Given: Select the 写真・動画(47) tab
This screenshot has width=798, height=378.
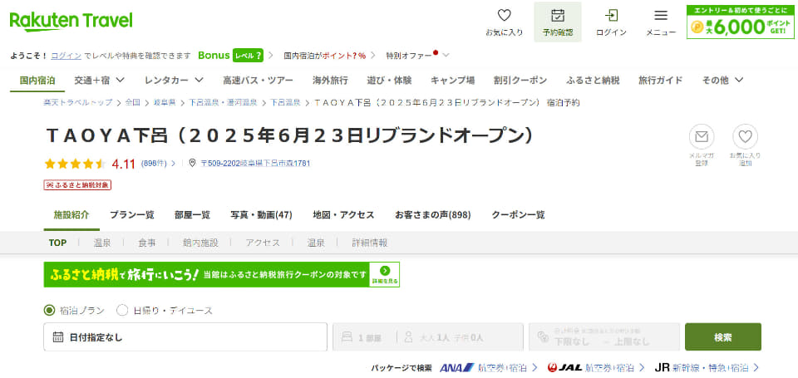Looking at the screenshot, I should pyautogui.click(x=262, y=215).
